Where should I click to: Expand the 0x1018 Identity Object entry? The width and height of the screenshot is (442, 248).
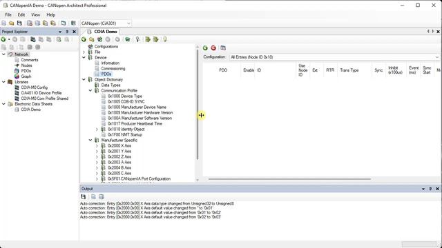click(x=97, y=129)
